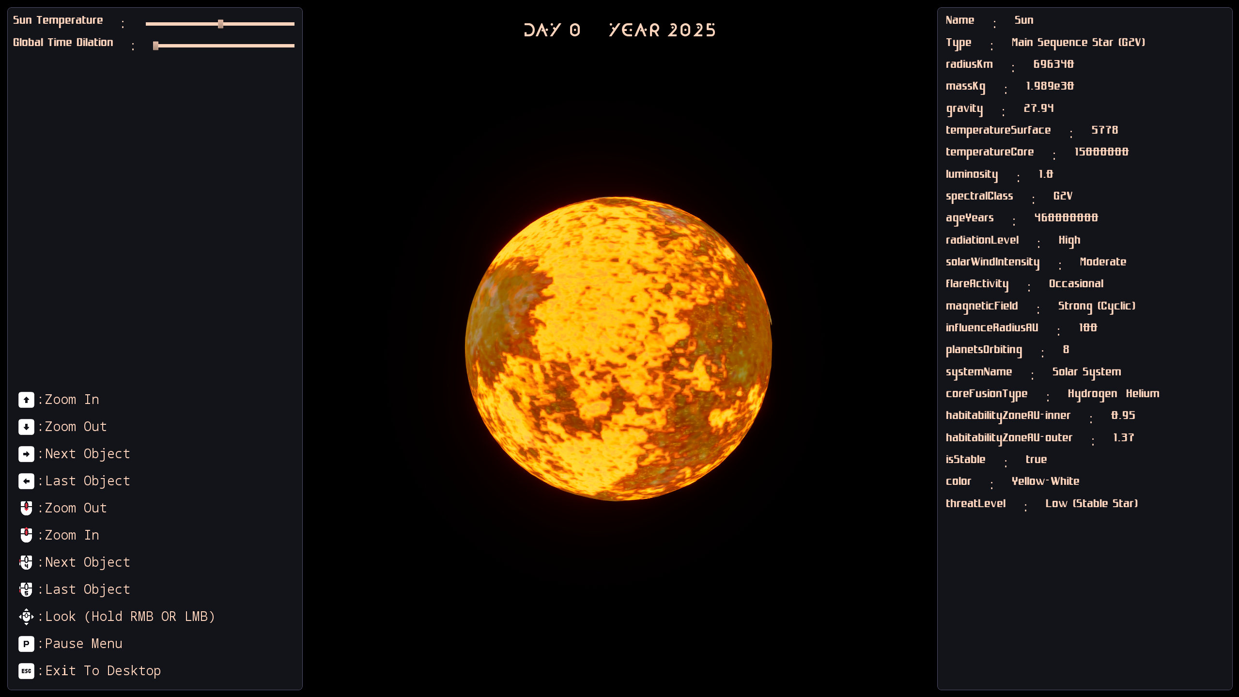Click the mouse-drag Look icon
The image size is (1239, 697).
tap(26, 617)
